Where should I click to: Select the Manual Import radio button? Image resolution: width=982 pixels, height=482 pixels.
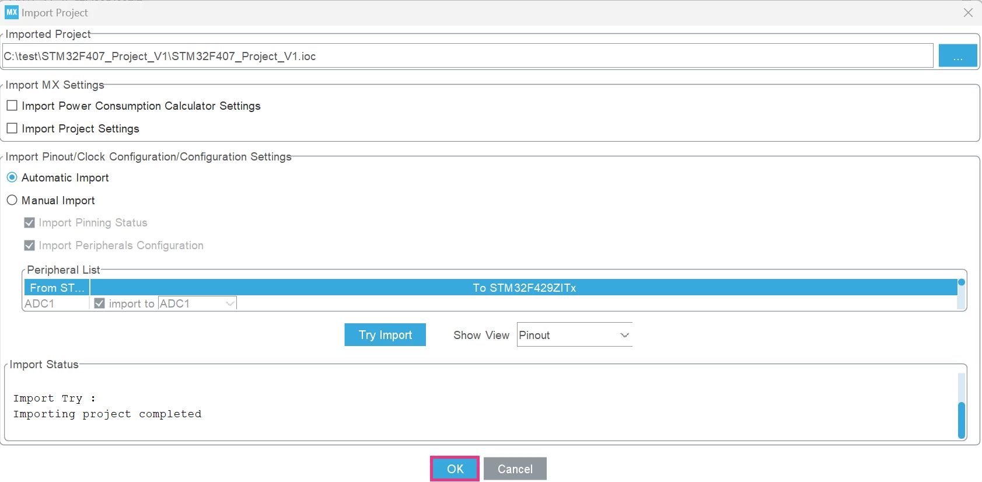point(12,200)
